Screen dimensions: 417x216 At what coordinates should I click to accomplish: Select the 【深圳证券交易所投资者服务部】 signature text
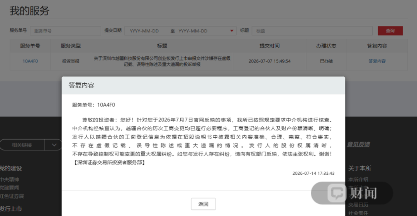tap(108, 162)
